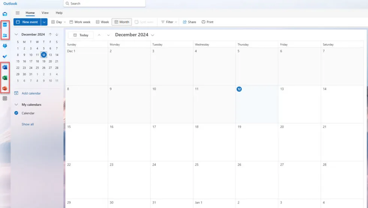
Task: Open the View tab
Action: [45, 13]
